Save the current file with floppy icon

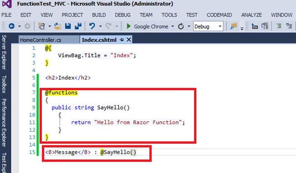pos(68,26)
